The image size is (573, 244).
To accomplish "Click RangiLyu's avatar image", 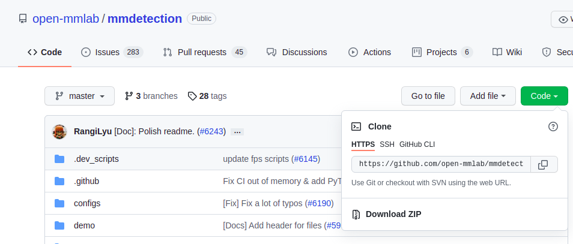I will click(x=59, y=132).
